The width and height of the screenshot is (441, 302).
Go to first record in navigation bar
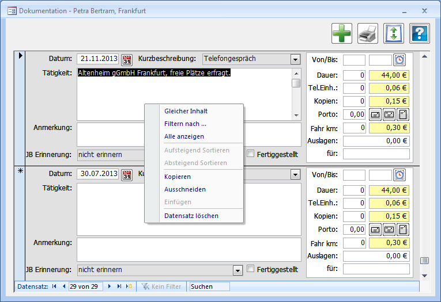coord(54,286)
